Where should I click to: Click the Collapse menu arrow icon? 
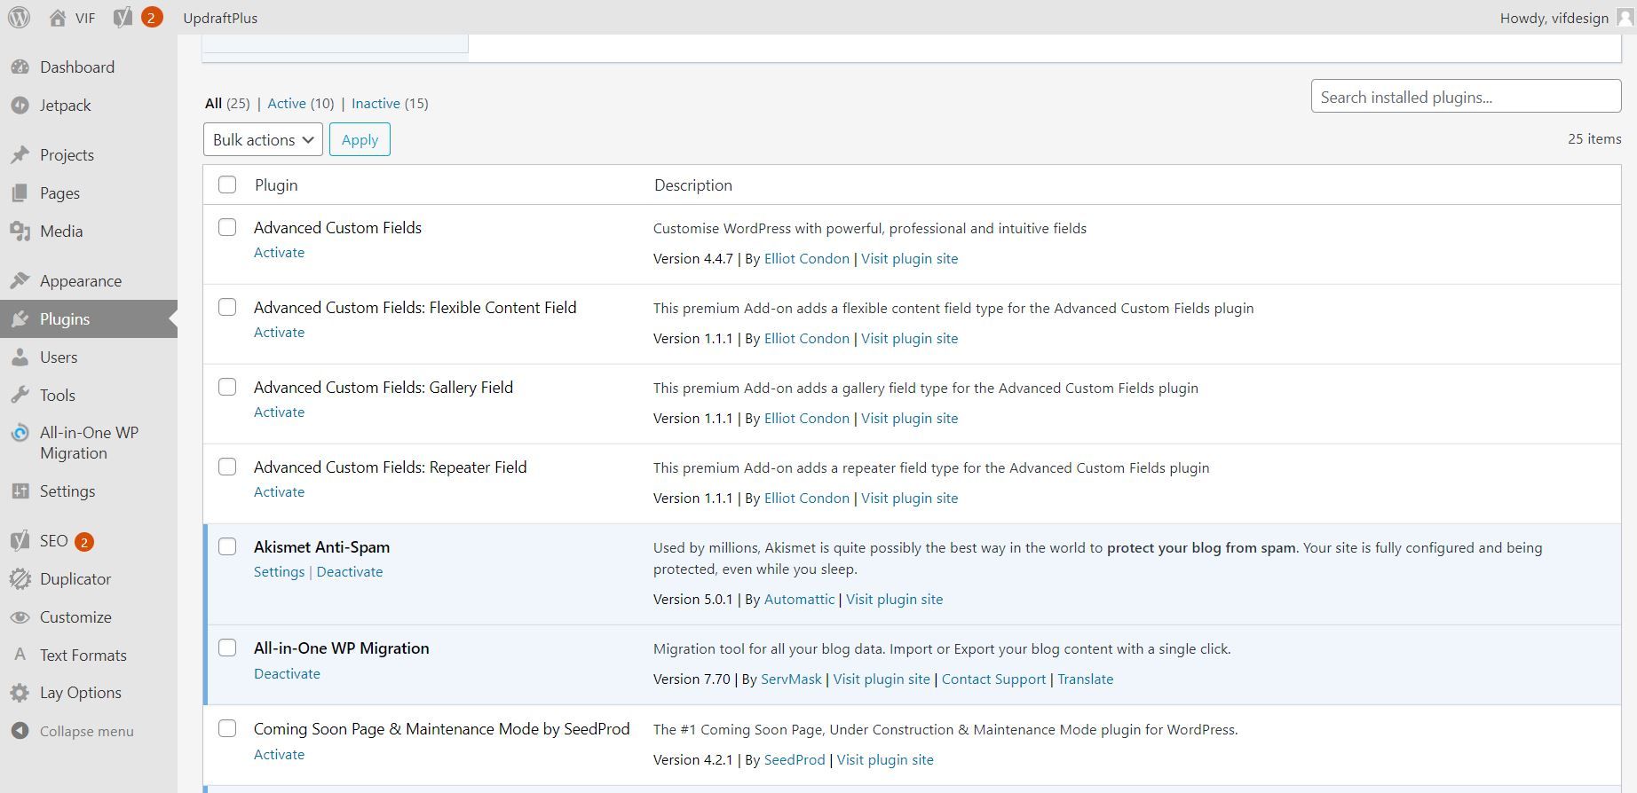20,731
